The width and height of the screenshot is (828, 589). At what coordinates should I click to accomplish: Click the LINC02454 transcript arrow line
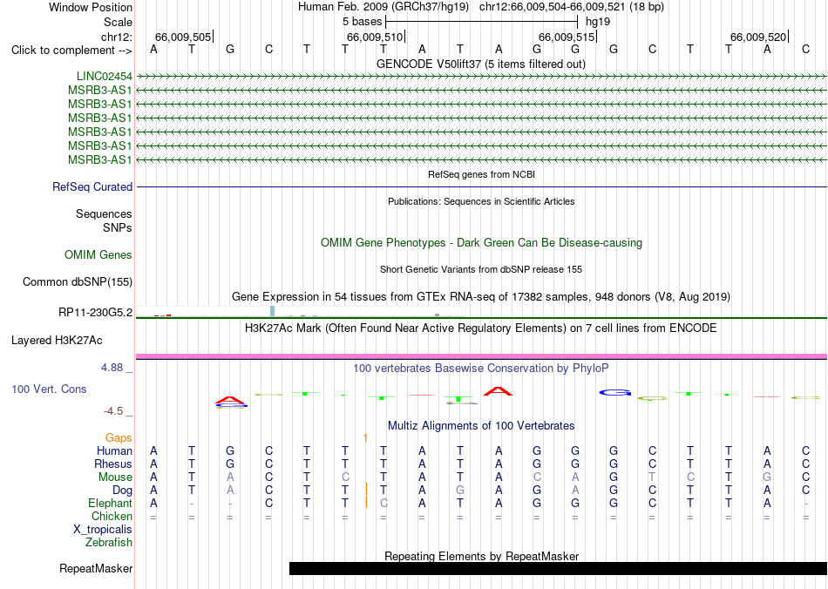481,77
